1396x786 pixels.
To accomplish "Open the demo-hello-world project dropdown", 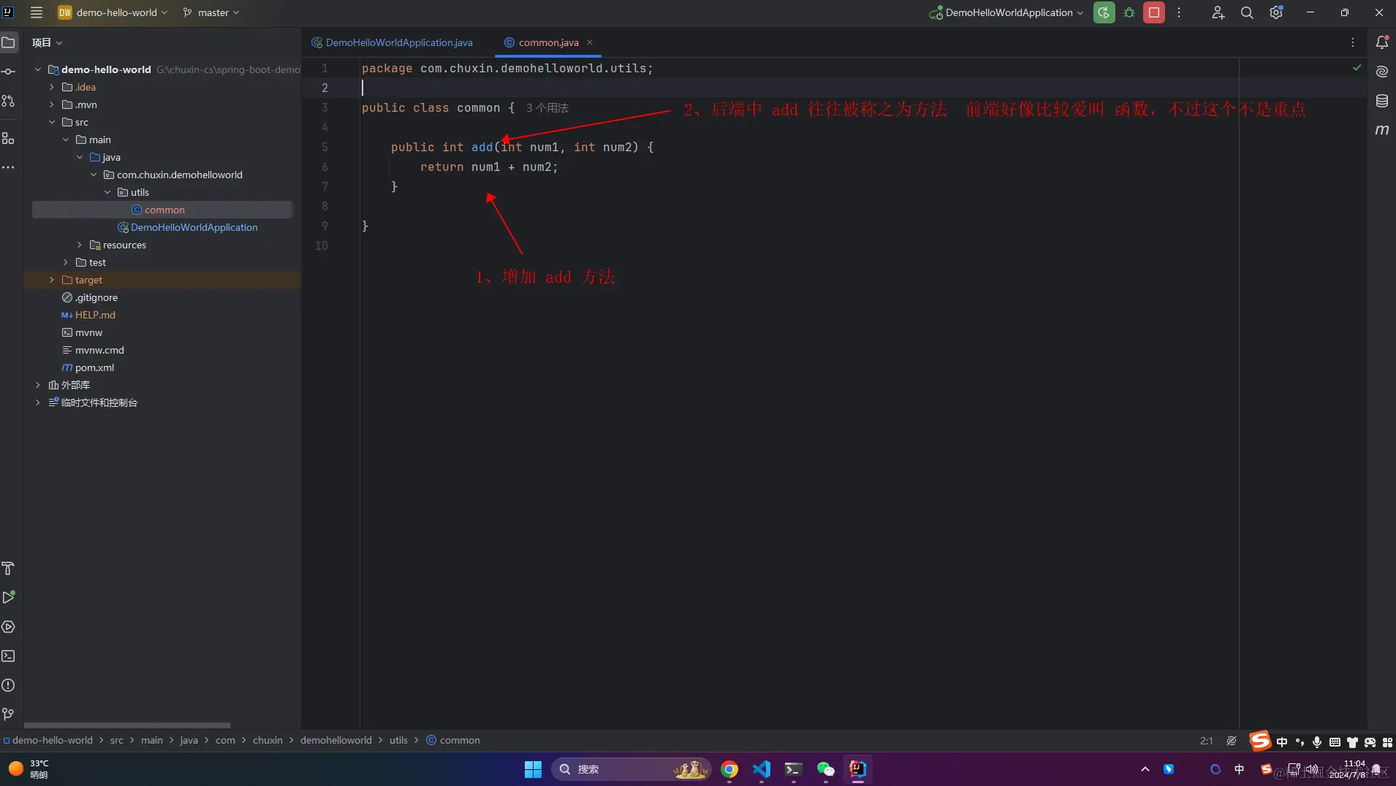I will (x=113, y=12).
